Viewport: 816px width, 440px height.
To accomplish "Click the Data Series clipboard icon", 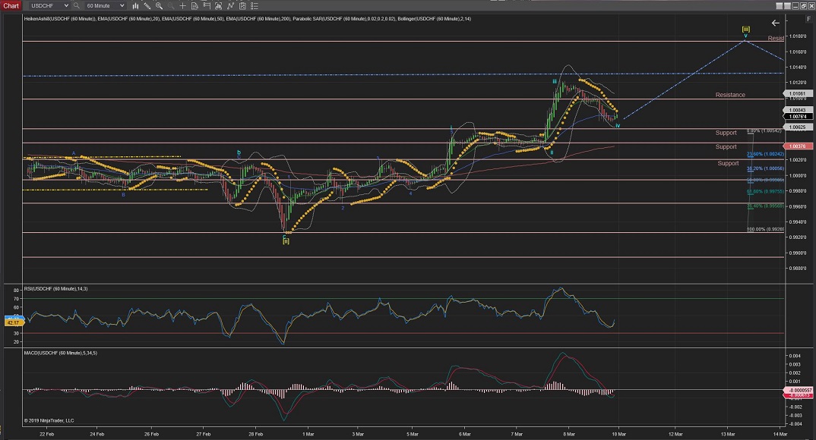I will (x=242, y=6).
